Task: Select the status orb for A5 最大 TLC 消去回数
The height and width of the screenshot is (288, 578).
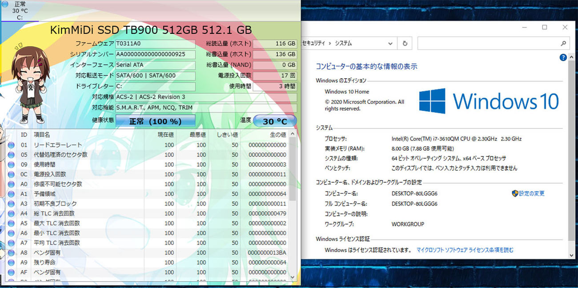Action: point(11,223)
